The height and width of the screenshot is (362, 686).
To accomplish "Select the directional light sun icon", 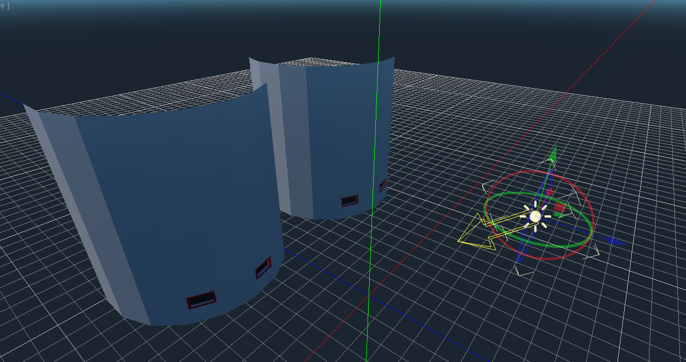I will pyautogui.click(x=535, y=216).
